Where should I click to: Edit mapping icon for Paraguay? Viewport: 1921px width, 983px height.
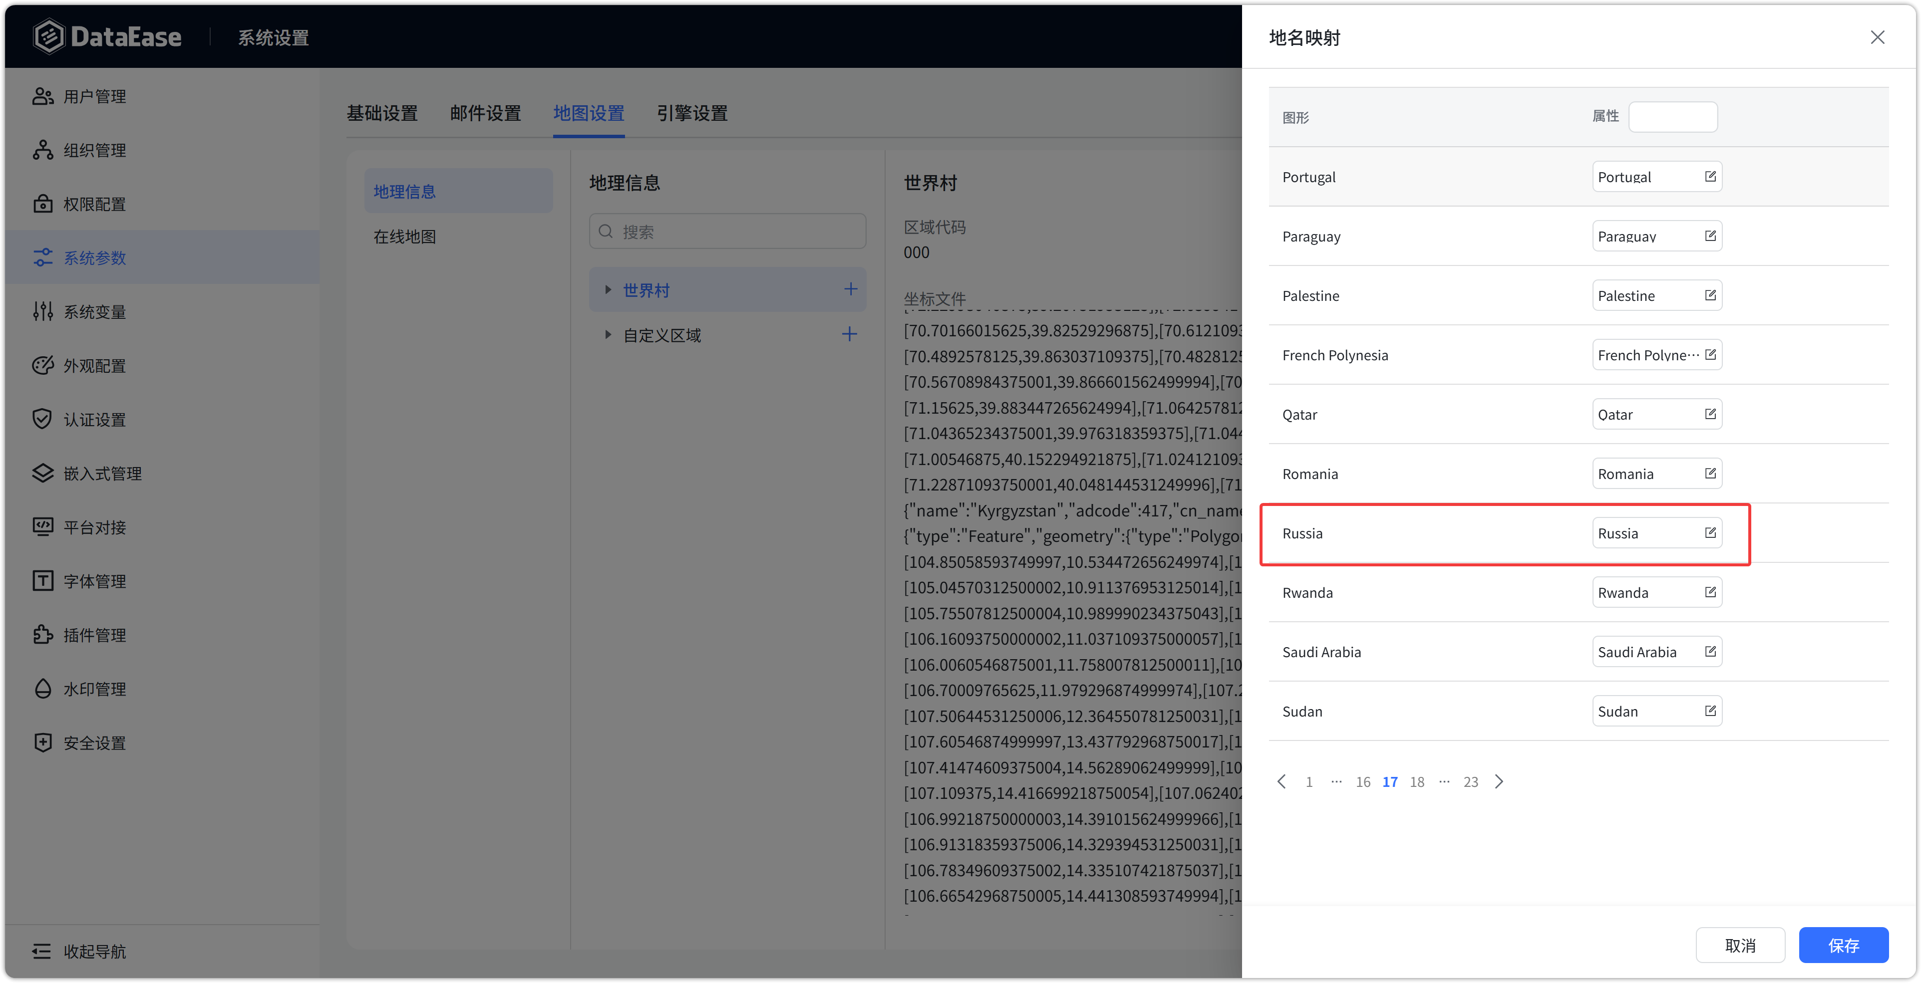click(x=1710, y=236)
